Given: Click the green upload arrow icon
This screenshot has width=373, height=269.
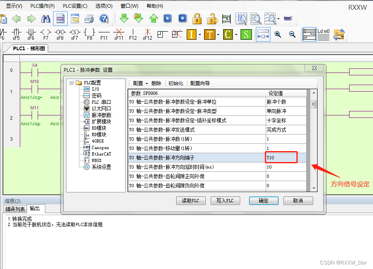Looking at the screenshot, I should tap(153, 18).
